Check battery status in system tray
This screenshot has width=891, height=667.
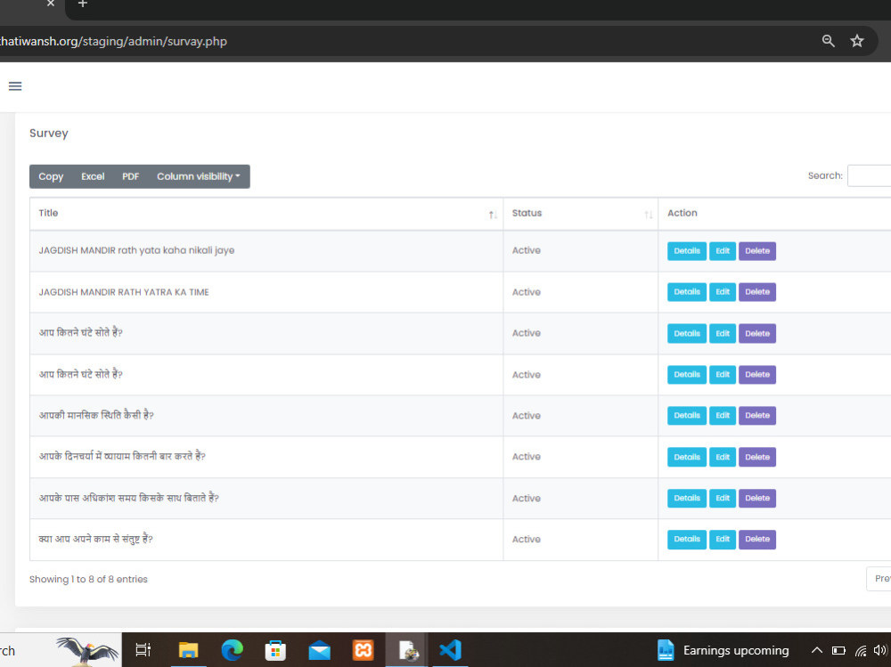point(838,650)
